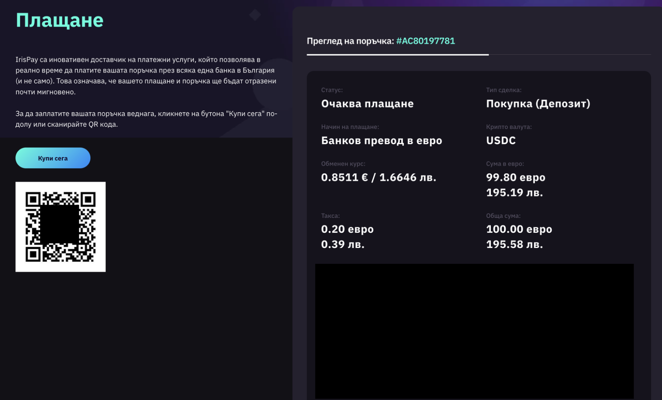662x400 pixels.
Task: Click the IrisPay description paragraph
Action: (x=146, y=76)
